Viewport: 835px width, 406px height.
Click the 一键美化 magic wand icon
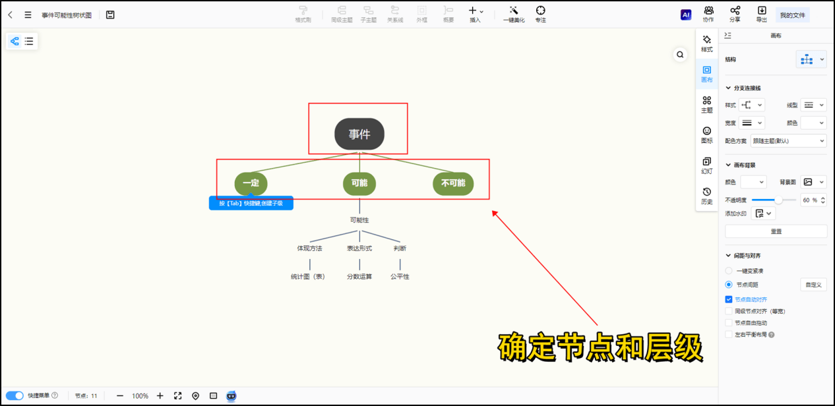(514, 11)
